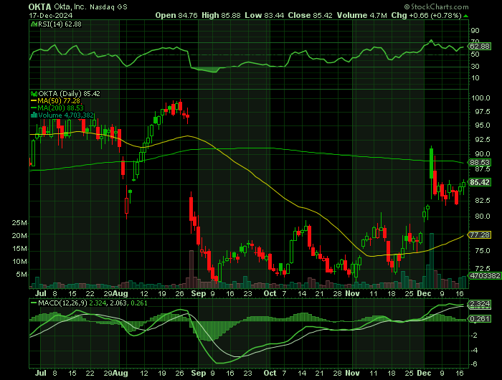
Task: Click the -2 label on the MACD axis
Action: tap(475, 336)
